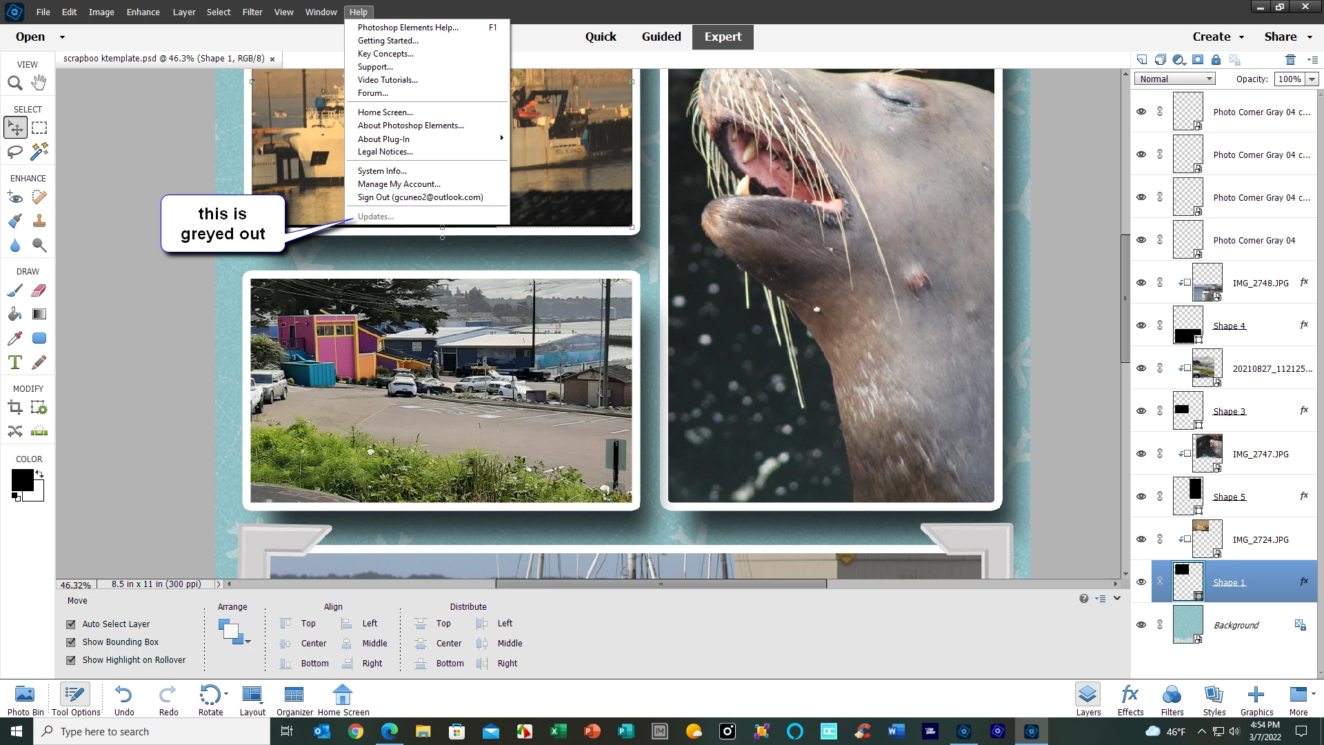Open the blend mode Normal dropdown
The image size is (1324, 745).
tap(1175, 79)
